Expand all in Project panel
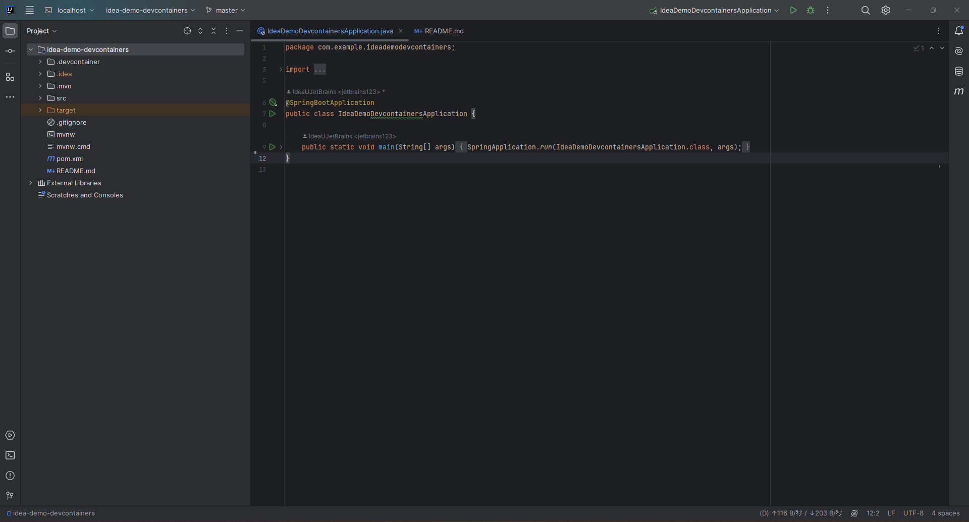The height and width of the screenshot is (522, 969). [200, 31]
